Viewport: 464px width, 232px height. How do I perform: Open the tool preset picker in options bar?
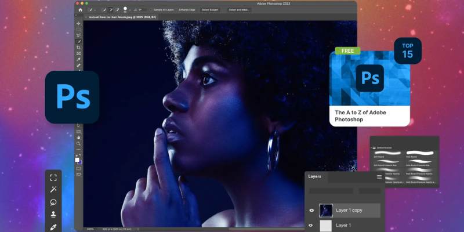click(92, 10)
